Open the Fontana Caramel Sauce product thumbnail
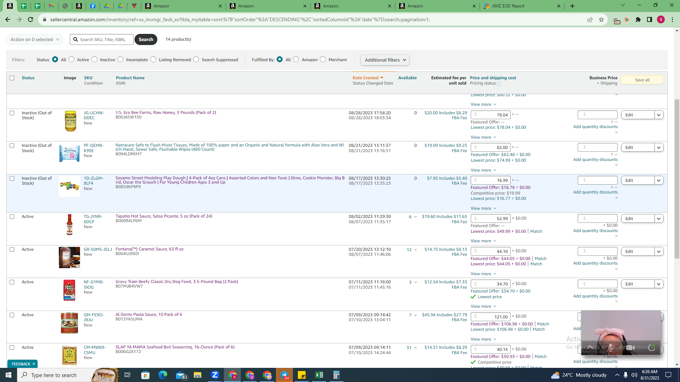Viewport: 680px width, 382px height. pyautogui.click(x=69, y=257)
